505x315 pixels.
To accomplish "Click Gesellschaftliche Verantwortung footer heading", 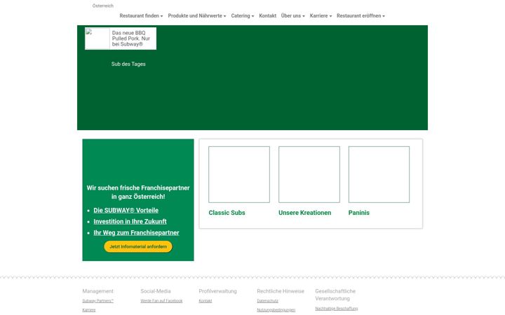I will [335, 295].
